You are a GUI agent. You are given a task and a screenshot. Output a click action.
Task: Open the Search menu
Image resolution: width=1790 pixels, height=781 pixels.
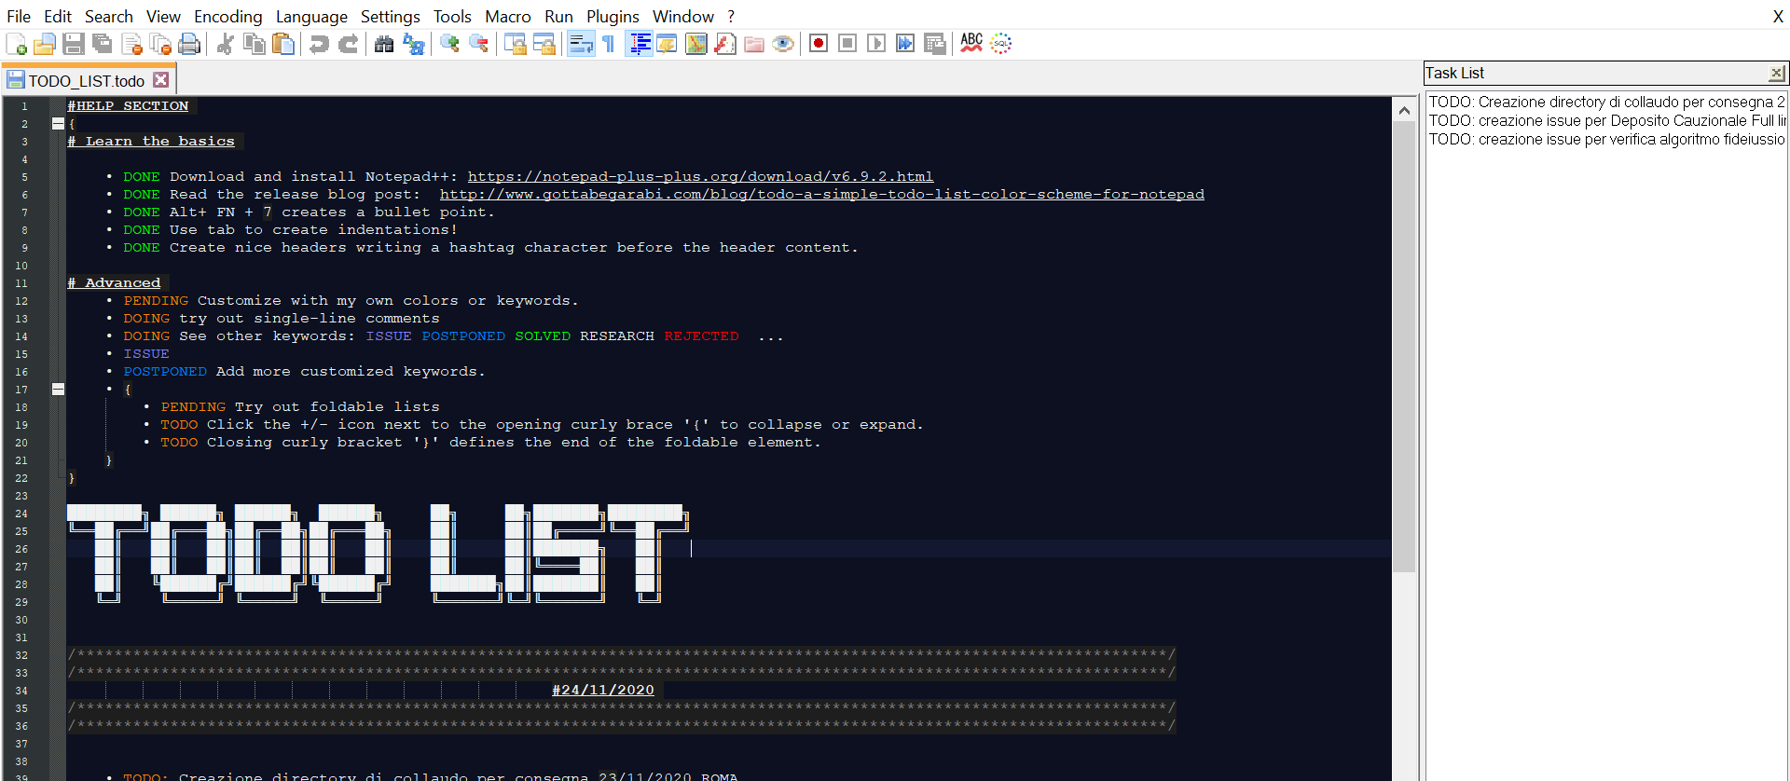(109, 16)
